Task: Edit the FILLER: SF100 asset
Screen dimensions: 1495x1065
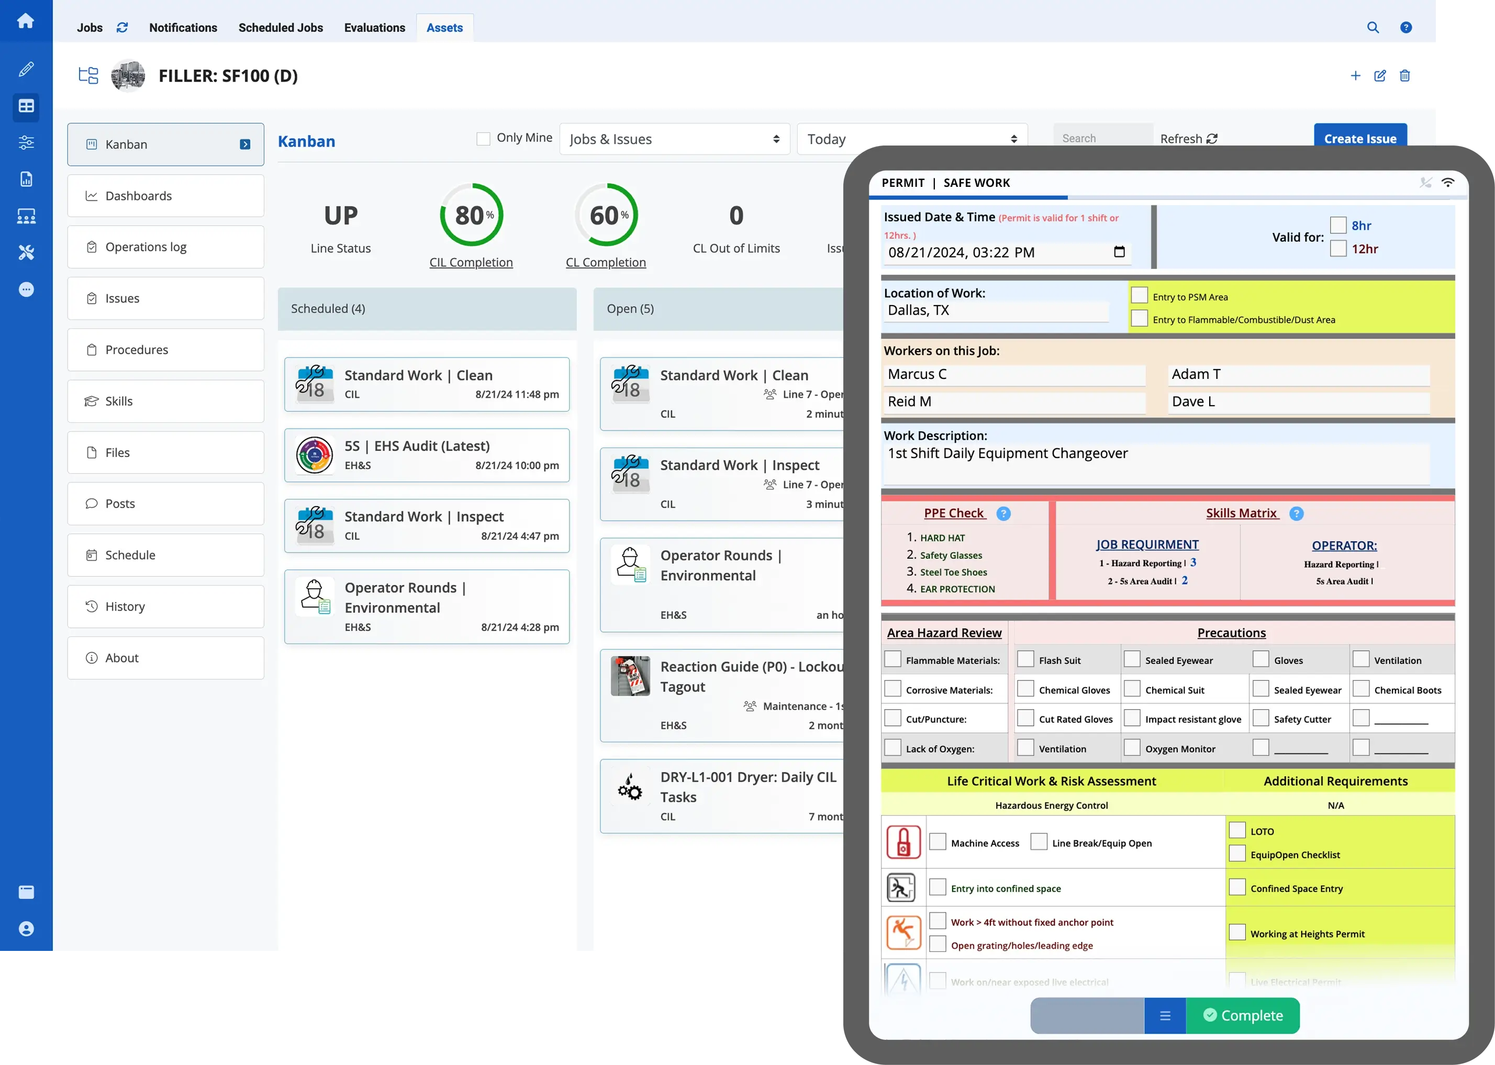Action: pyautogui.click(x=1380, y=75)
